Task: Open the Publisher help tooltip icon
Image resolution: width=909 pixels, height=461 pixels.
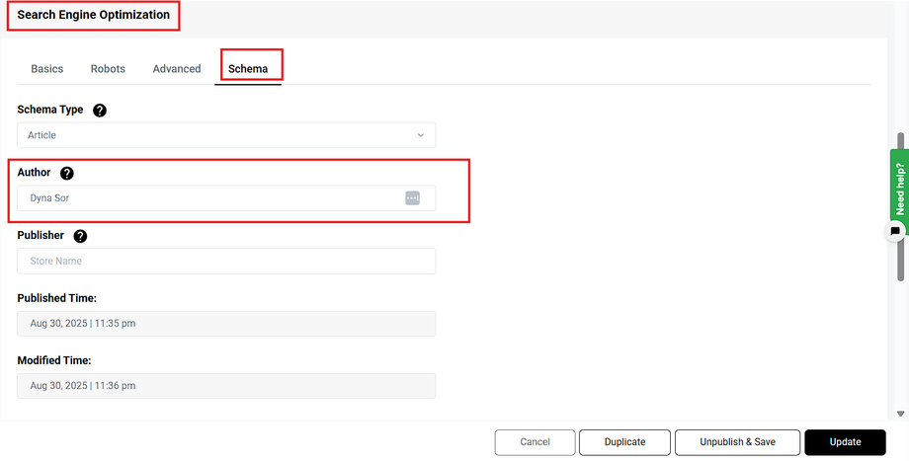Action: [x=80, y=236]
